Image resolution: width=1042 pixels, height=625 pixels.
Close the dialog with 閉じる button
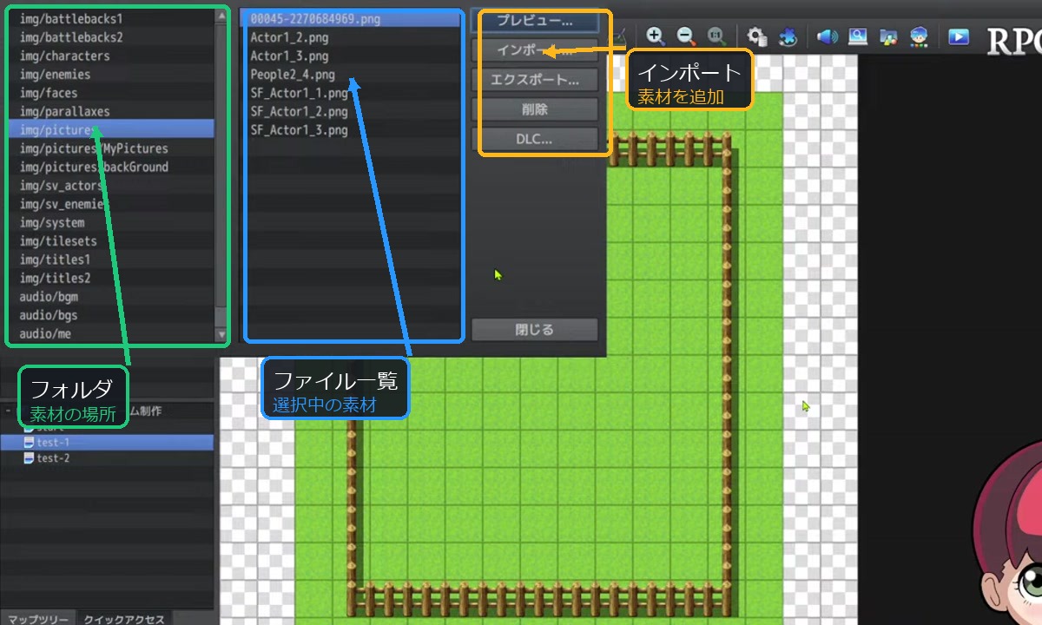pyautogui.click(x=535, y=330)
